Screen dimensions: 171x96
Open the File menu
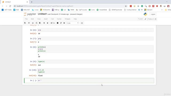click(x=26, y=19)
